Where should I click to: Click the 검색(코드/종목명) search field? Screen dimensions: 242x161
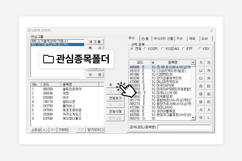pos(184,127)
